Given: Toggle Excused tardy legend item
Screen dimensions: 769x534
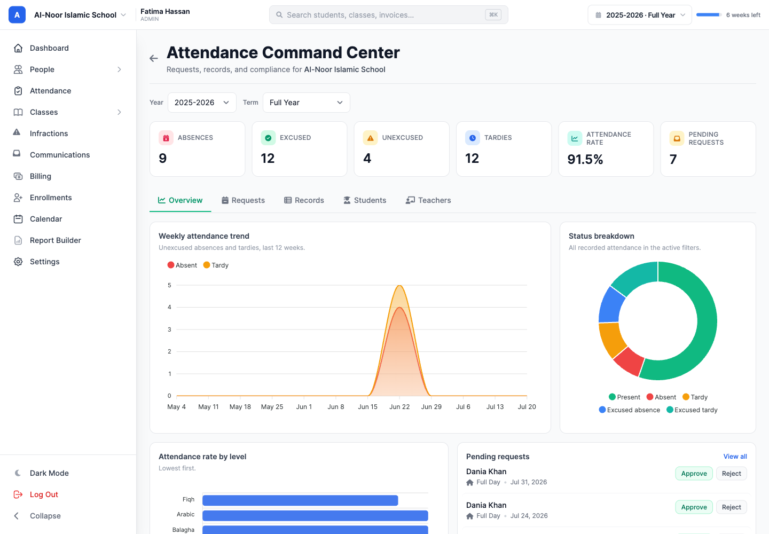Looking at the screenshot, I should (692, 410).
